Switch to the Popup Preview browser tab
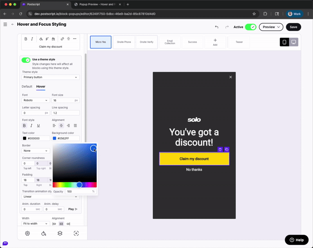 [x=97, y=4]
